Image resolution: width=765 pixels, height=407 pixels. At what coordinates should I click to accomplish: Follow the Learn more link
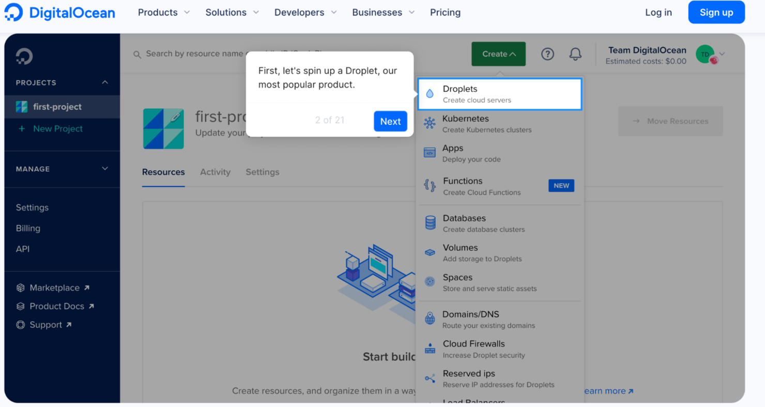click(x=608, y=390)
